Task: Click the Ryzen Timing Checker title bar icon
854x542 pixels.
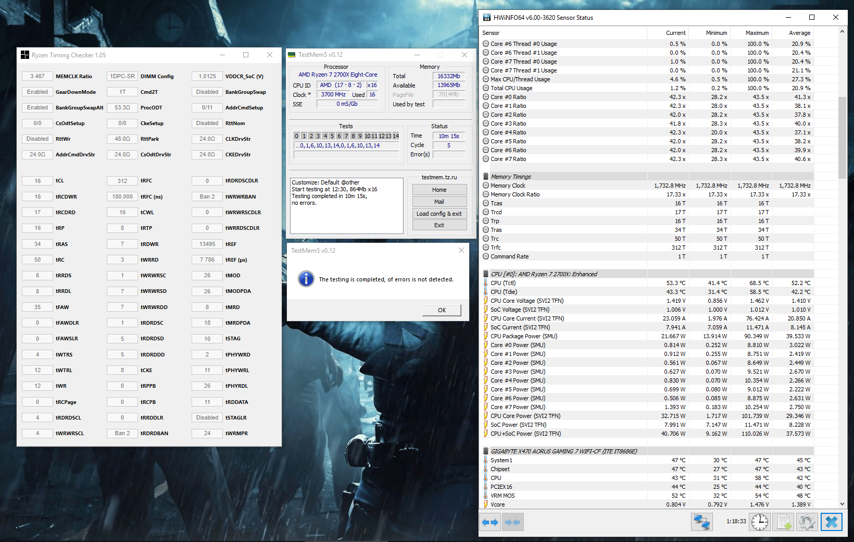Action: click(24, 55)
